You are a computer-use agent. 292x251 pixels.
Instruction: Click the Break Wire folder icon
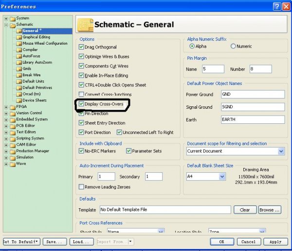coord(19,75)
